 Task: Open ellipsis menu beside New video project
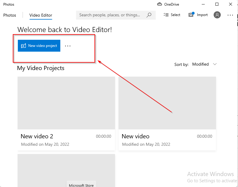(x=68, y=46)
